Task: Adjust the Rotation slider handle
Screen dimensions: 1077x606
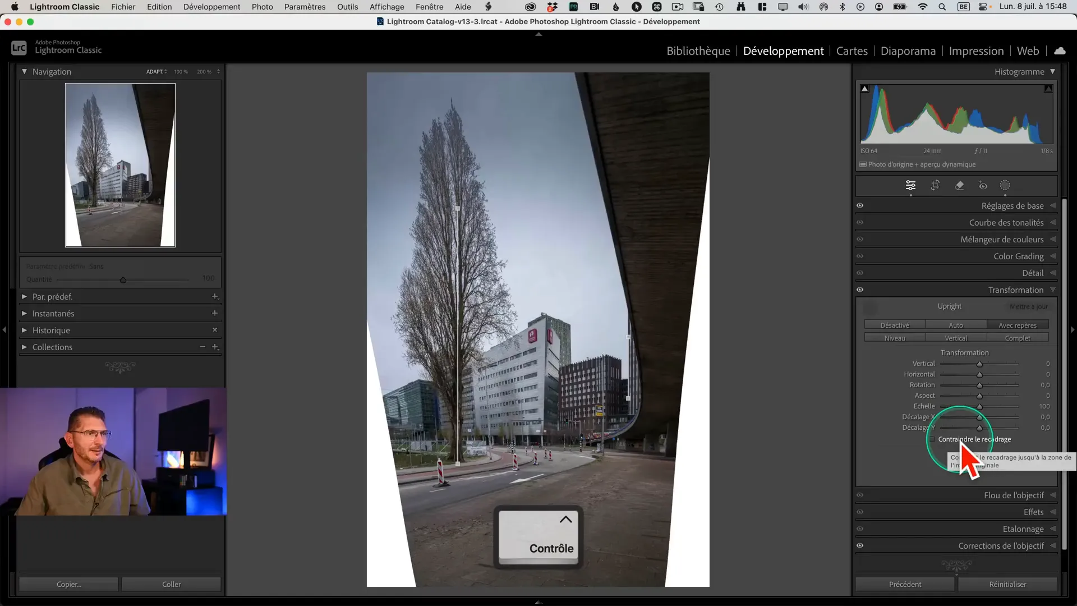Action: (x=979, y=385)
